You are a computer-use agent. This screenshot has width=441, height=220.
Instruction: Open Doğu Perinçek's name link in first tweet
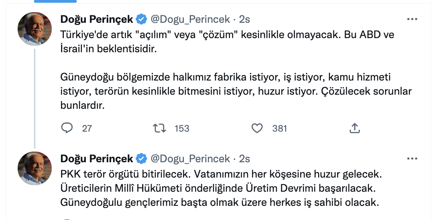click(x=97, y=19)
